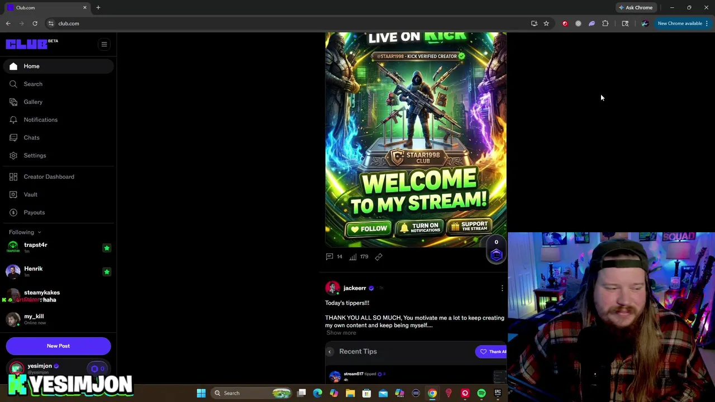Click the Windows taskbar Search box

point(252,393)
